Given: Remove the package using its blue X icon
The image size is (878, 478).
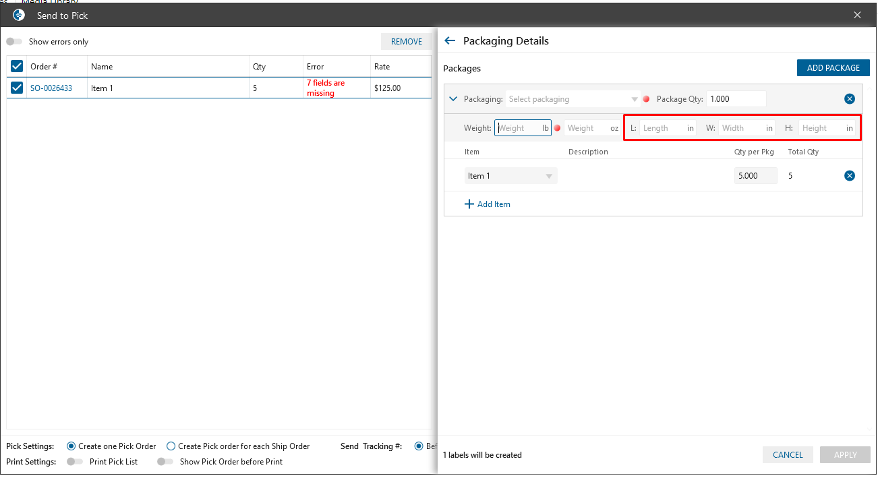Looking at the screenshot, I should 850,99.
